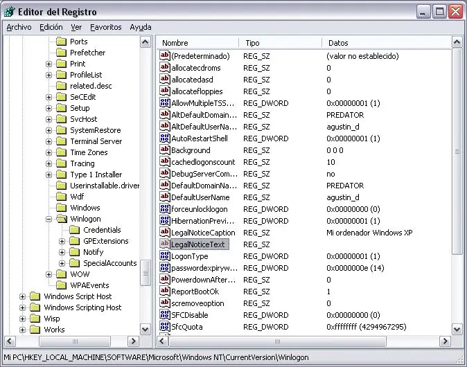Image resolution: width=467 pixels, height=367 pixels.
Task: Click the string icon of Background value
Action: pyautogui.click(x=165, y=150)
